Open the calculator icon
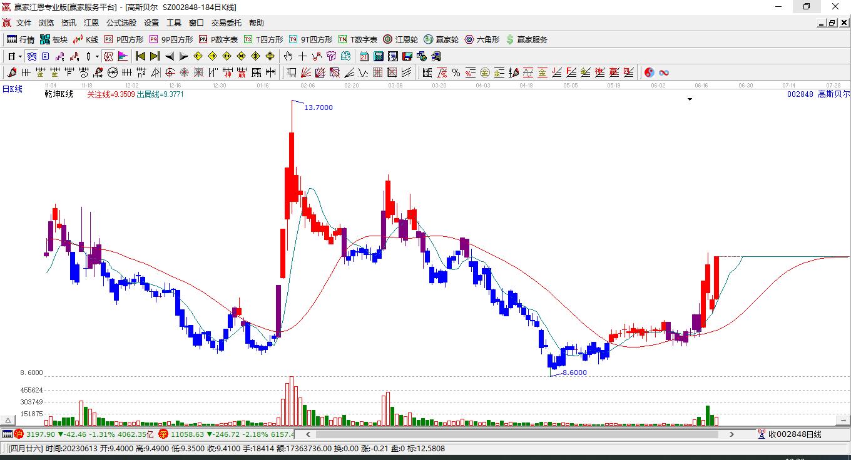The image size is (851, 460). click(x=378, y=56)
